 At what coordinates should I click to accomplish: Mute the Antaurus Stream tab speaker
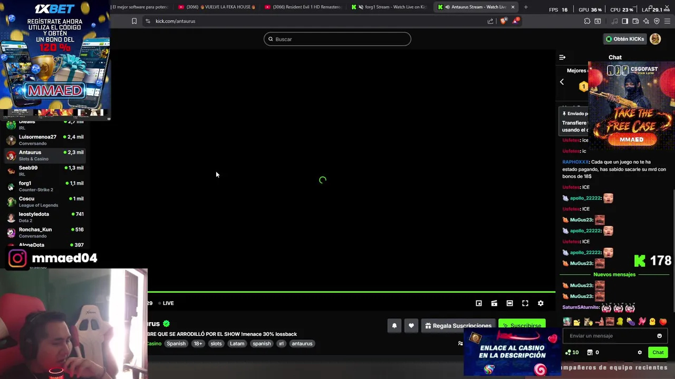pyautogui.click(x=447, y=7)
